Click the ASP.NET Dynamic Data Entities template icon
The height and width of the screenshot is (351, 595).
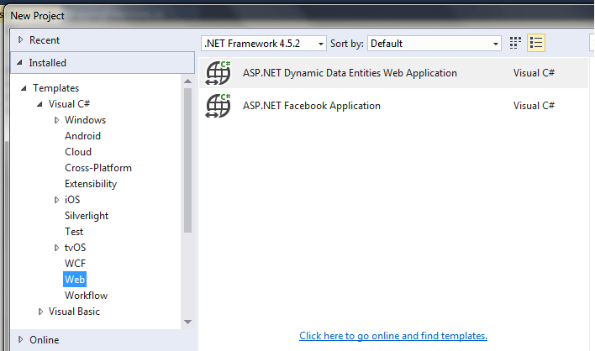[219, 73]
